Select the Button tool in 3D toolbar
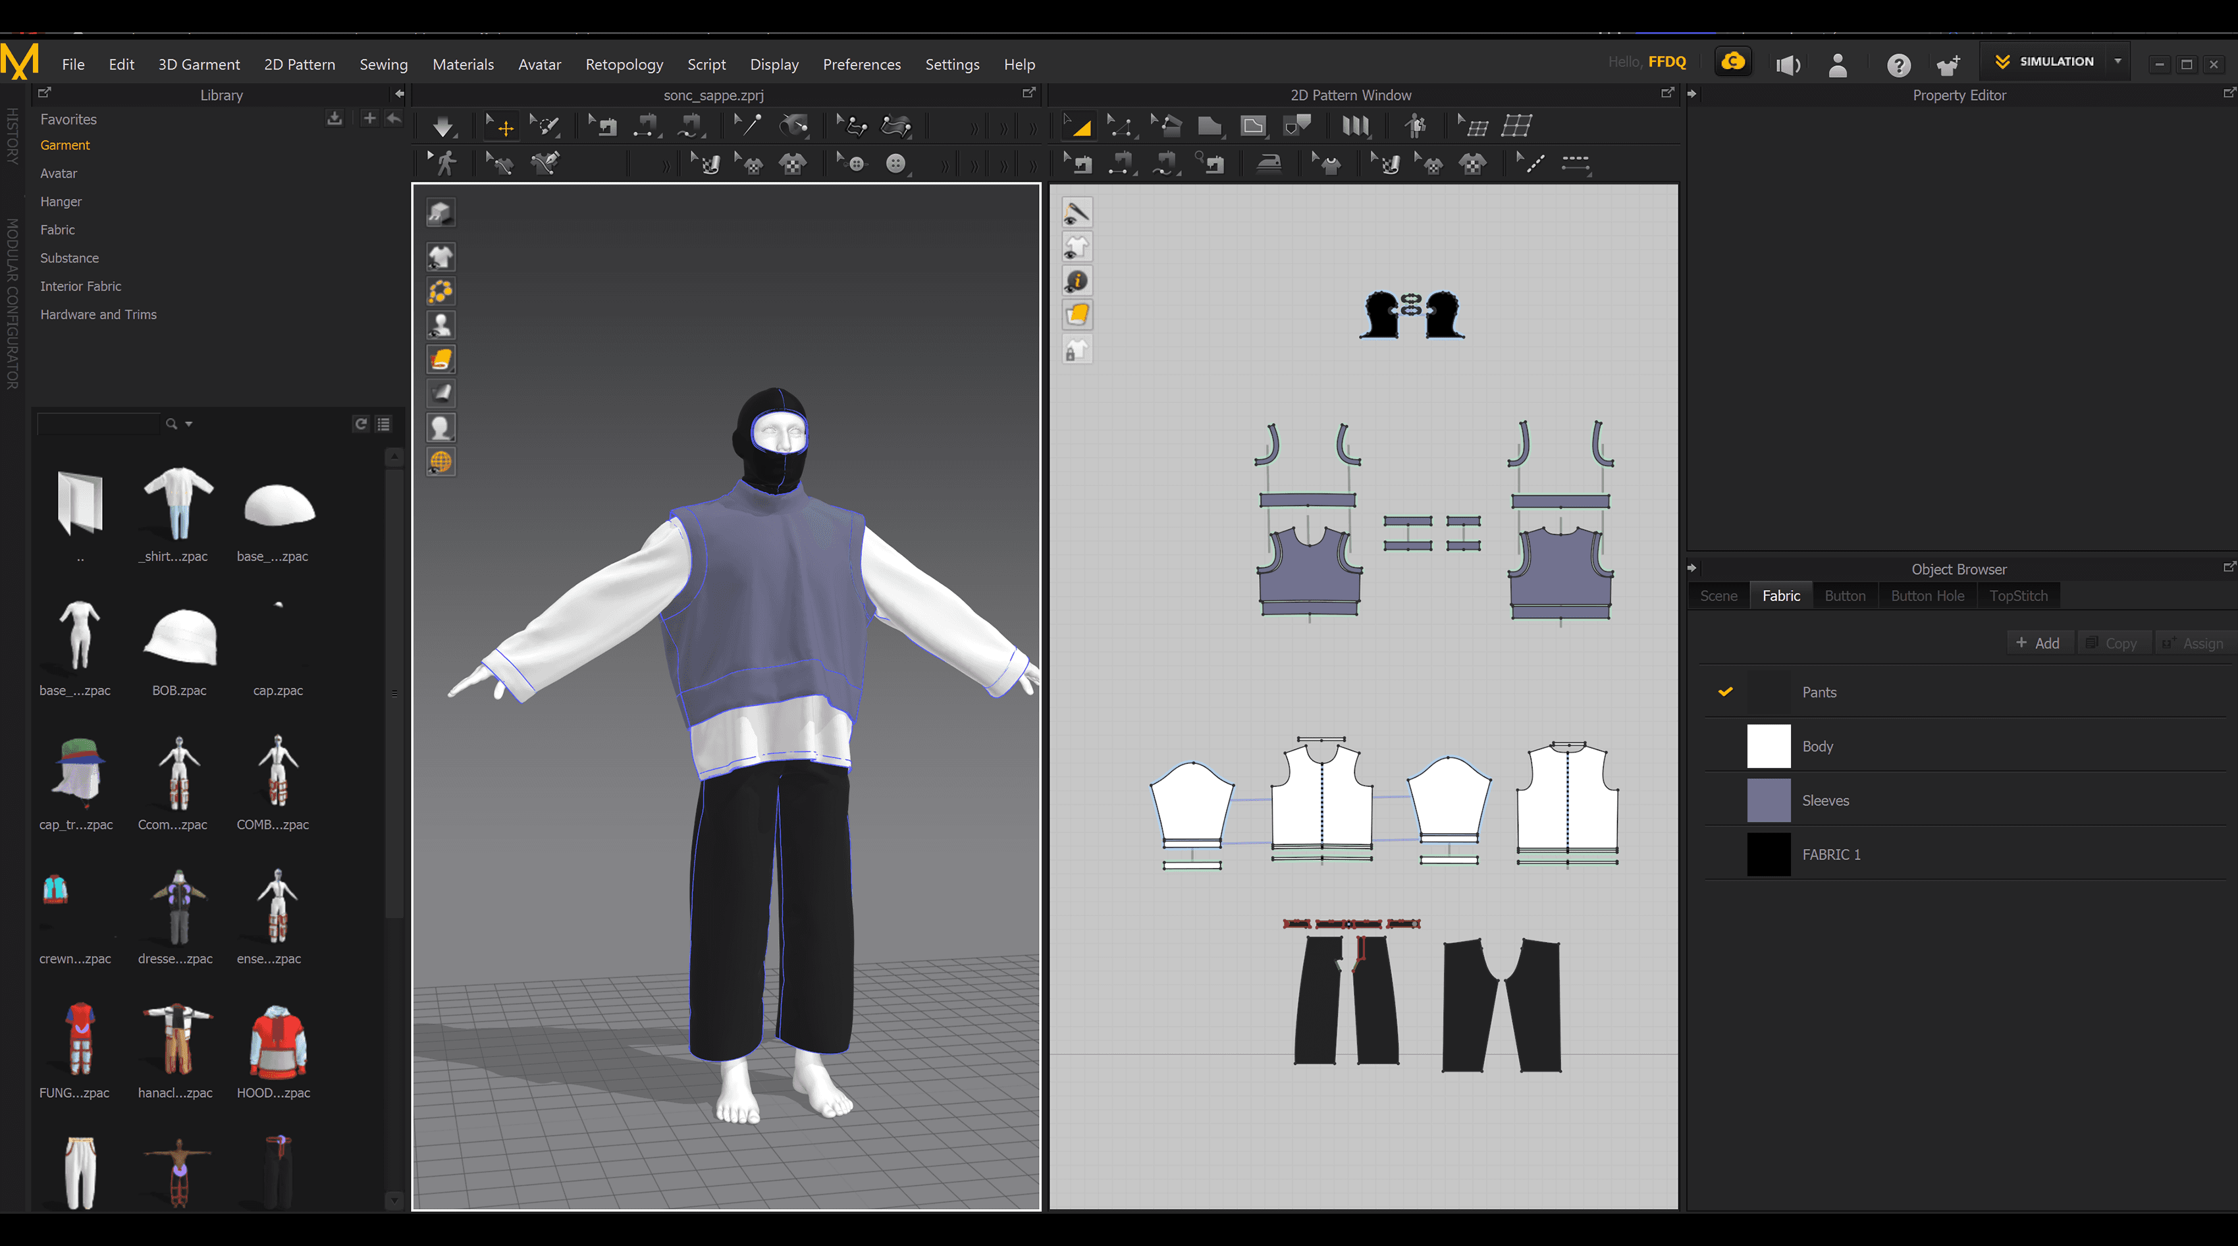The image size is (2238, 1246). point(895,163)
